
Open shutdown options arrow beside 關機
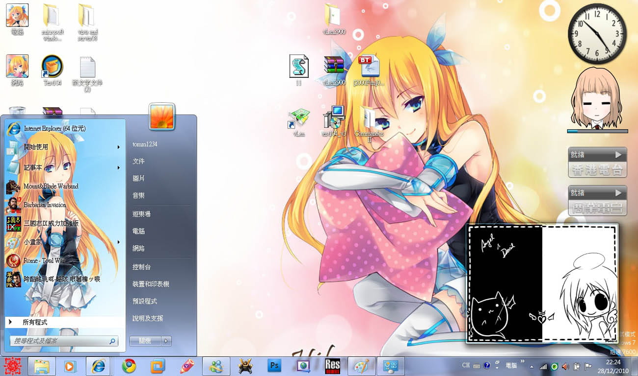167,341
